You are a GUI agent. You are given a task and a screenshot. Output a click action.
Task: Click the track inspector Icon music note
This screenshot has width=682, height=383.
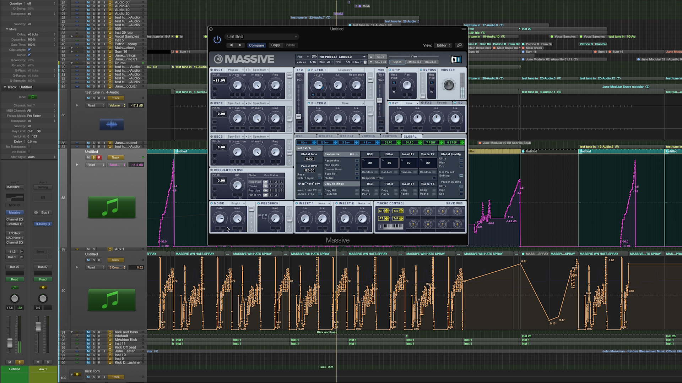pyautogui.click(x=32, y=97)
